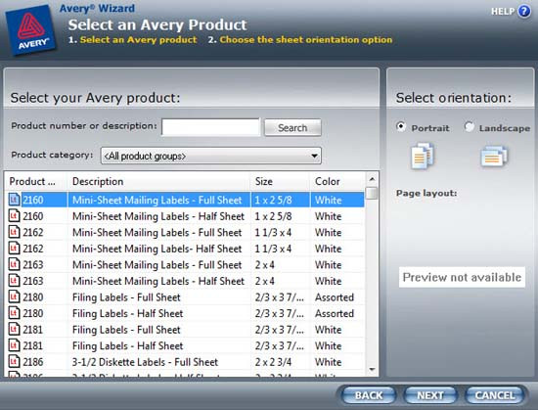Click icon of 2162 Half Sheet row

tap(14, 249)
